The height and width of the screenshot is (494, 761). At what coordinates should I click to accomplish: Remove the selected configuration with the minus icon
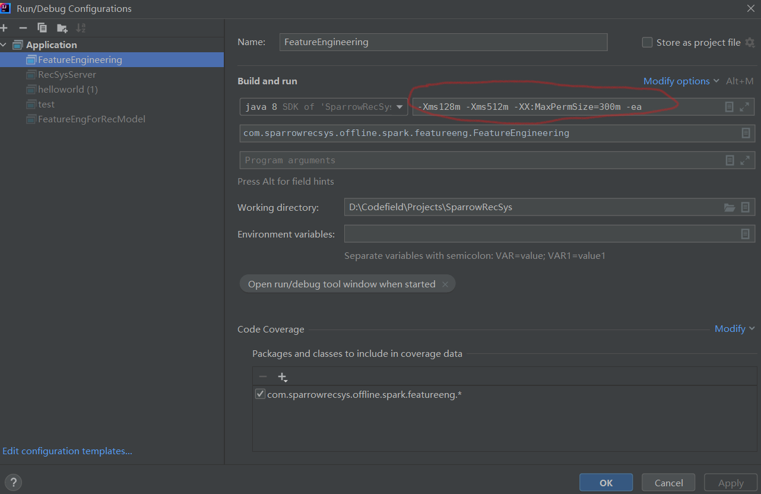(x=23, y=28)
